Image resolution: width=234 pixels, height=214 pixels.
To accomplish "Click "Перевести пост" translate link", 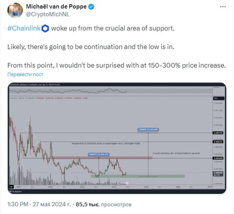I will (x=25, y=74).
